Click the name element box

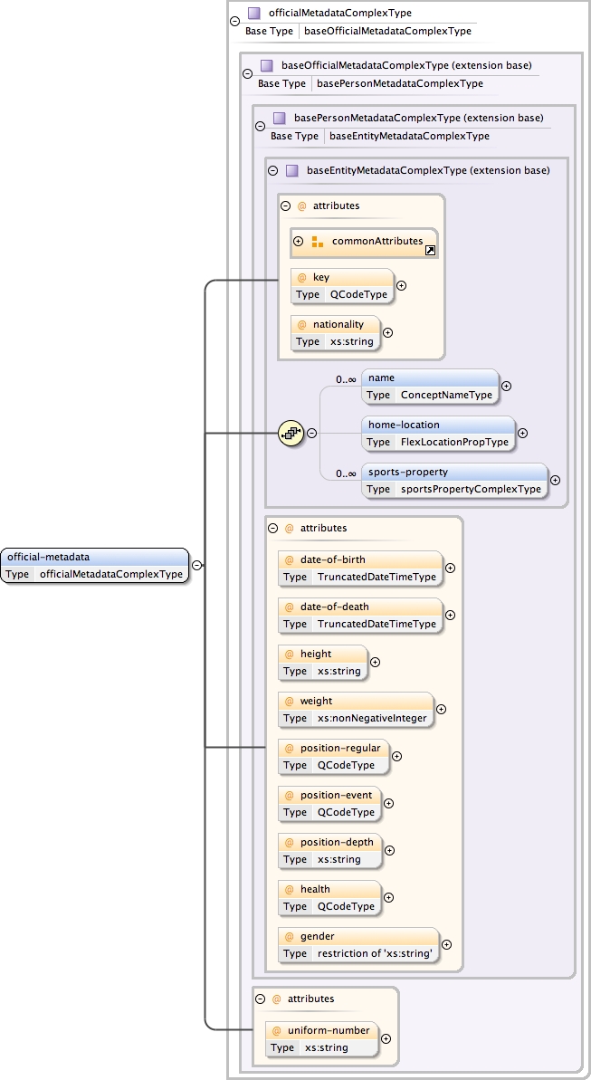(430, 386)
